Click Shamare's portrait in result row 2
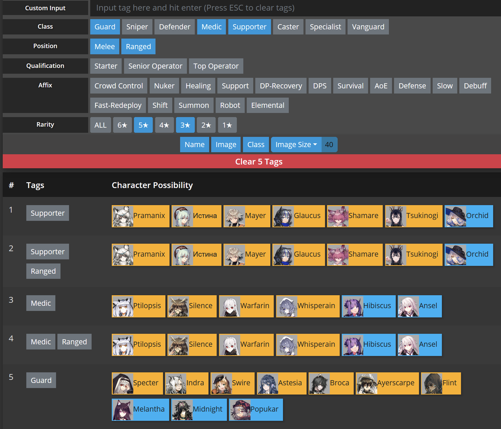 tap(338, 255)
